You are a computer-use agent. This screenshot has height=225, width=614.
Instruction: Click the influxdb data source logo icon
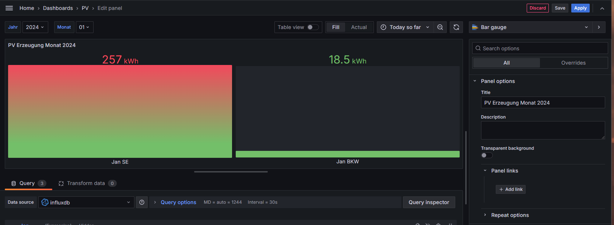pyautogui.click(x=45, y=202)
